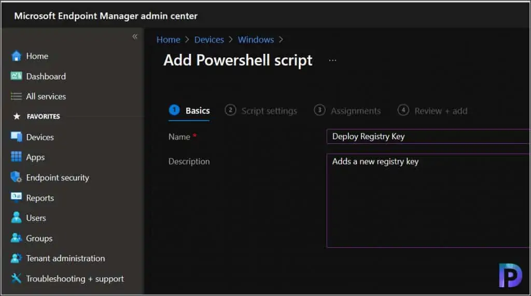Open the ellipsis menu beside page title
This screenshot has width=531, height=296.
(332, 61)
